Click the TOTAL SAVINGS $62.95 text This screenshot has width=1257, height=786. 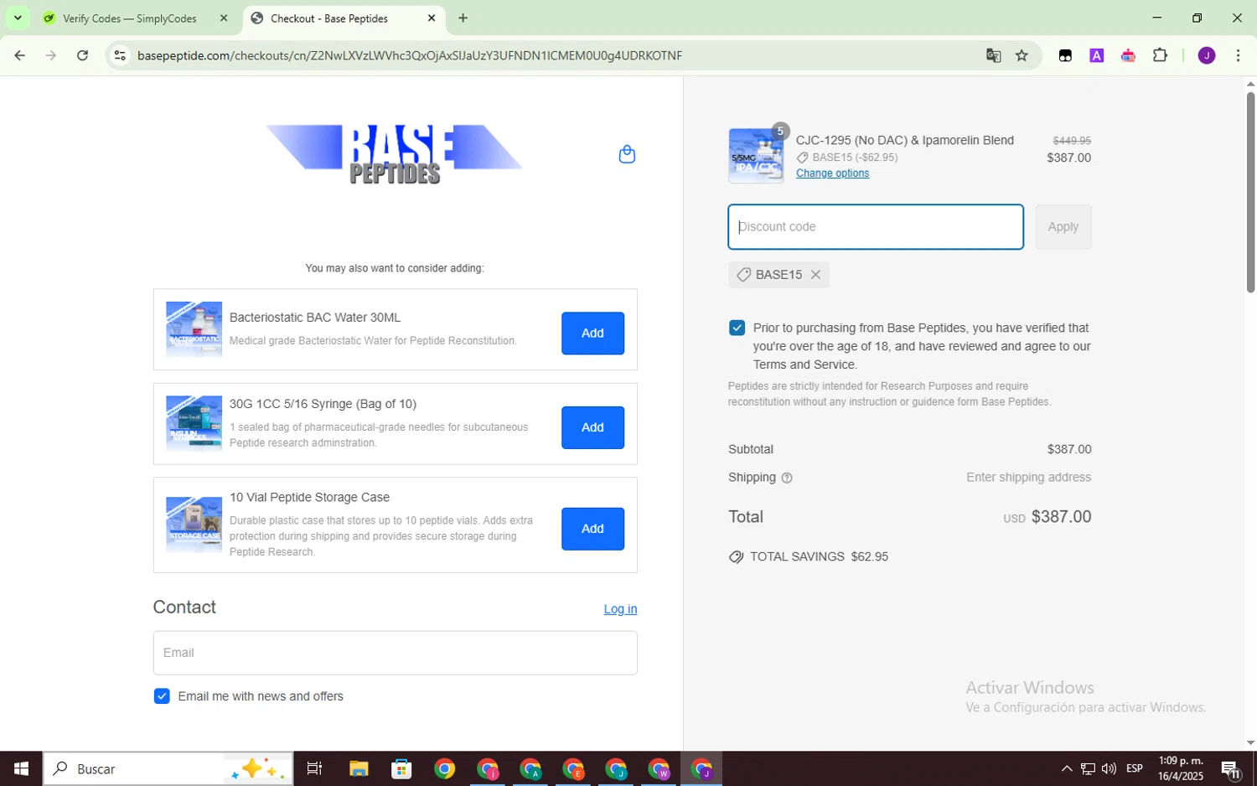click(x=819, y=557)
